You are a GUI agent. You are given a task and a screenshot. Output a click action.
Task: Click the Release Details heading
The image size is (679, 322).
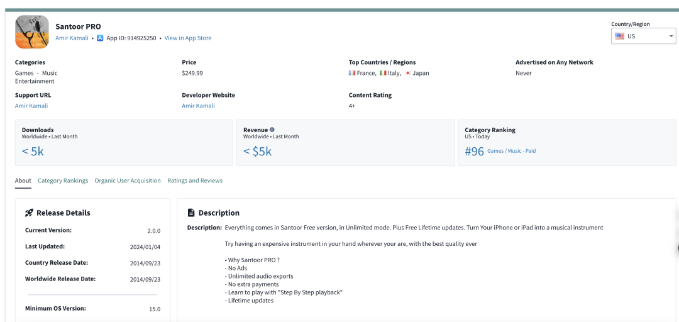(63, 213)
